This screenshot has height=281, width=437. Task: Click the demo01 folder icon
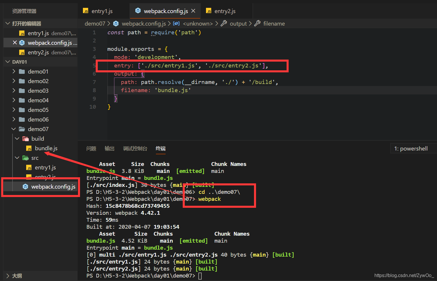click(x=22, y=71)
